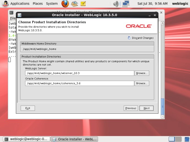This screenshot has width=190, height=142.
Task: Open the File menu in terminal window
Action: 13,18
